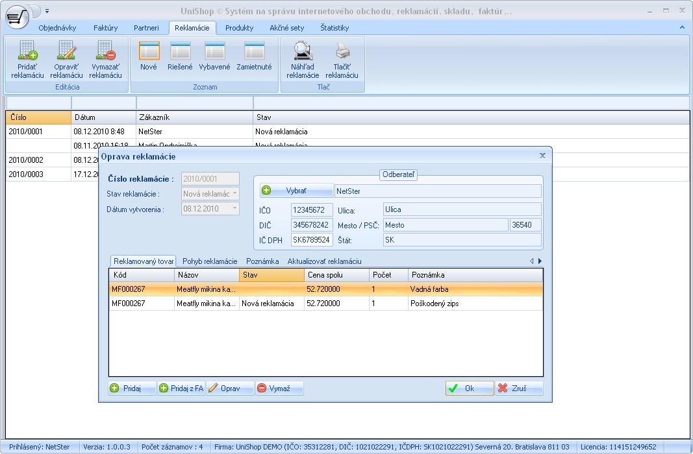Image resolution: width=693 pixels, height=454 pixels.
Task: Click the Vybrať customer button
Action: [x=297, y=191]
